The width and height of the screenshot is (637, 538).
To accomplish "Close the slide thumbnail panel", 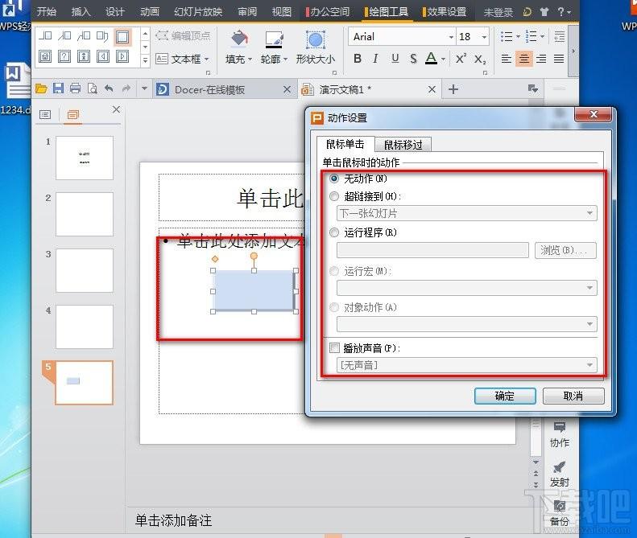I will (116, 109).
